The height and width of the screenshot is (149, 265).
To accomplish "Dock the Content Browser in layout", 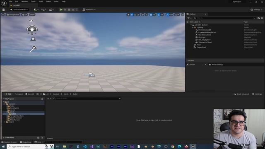I will [x=241, y=94].
